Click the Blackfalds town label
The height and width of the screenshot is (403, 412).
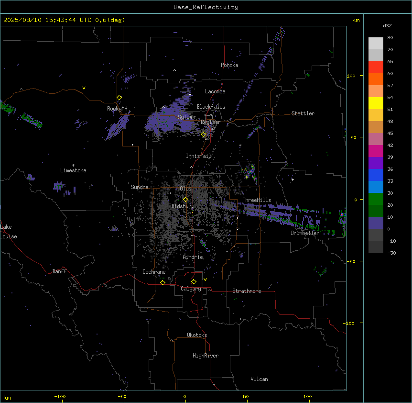[x=211, y=107]
